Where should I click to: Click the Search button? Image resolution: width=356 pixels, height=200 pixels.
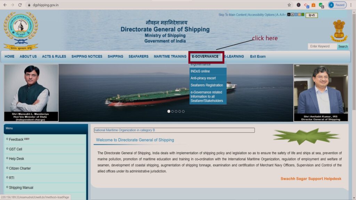click(x=343, y=47)
